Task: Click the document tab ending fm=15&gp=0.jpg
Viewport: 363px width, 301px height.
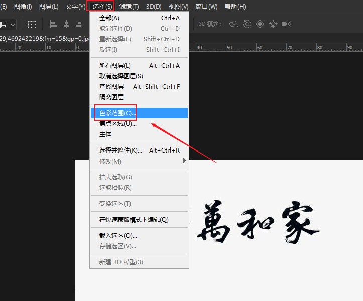Action: (x=45, y=39)
